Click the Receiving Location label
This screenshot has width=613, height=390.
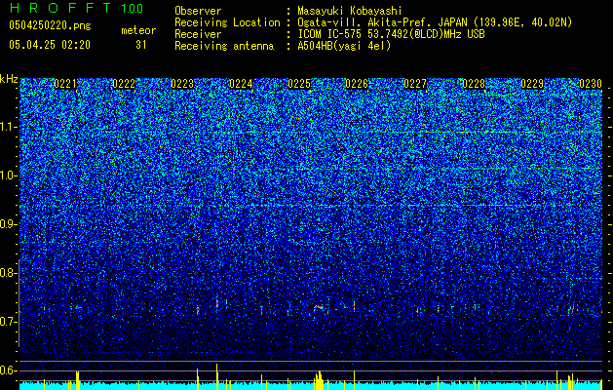(227, 22)
